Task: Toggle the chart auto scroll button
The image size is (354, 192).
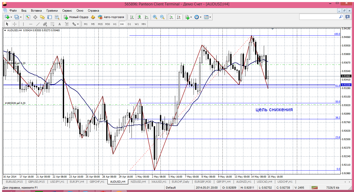Action: click(x=171, y=17)
